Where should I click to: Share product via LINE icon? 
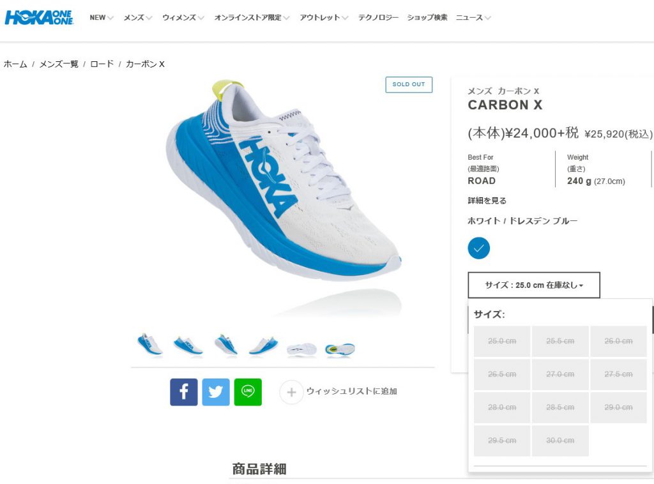point(248,392)
